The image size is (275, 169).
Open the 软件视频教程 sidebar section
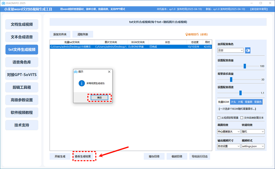22,112
